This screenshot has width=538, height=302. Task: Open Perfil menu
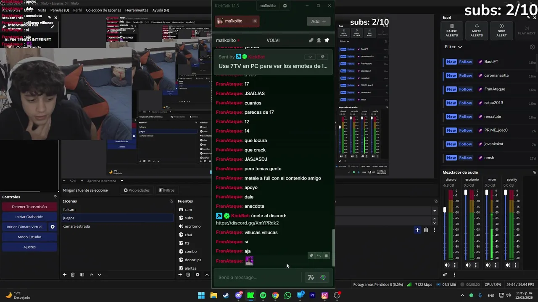[x=77, y=10]
